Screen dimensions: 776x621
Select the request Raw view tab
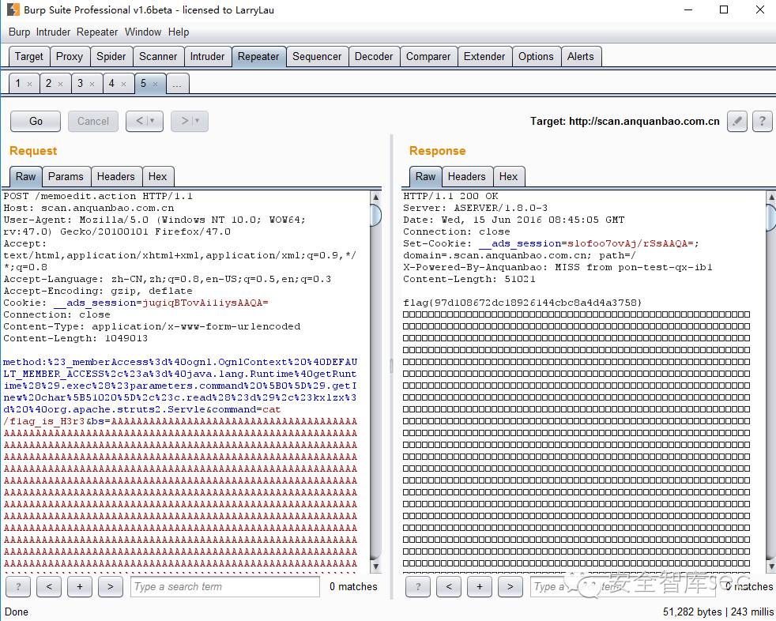pos(26,177)
